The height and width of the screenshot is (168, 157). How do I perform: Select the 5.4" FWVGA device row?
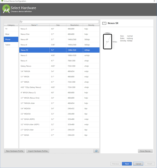(x=59, y=71)
